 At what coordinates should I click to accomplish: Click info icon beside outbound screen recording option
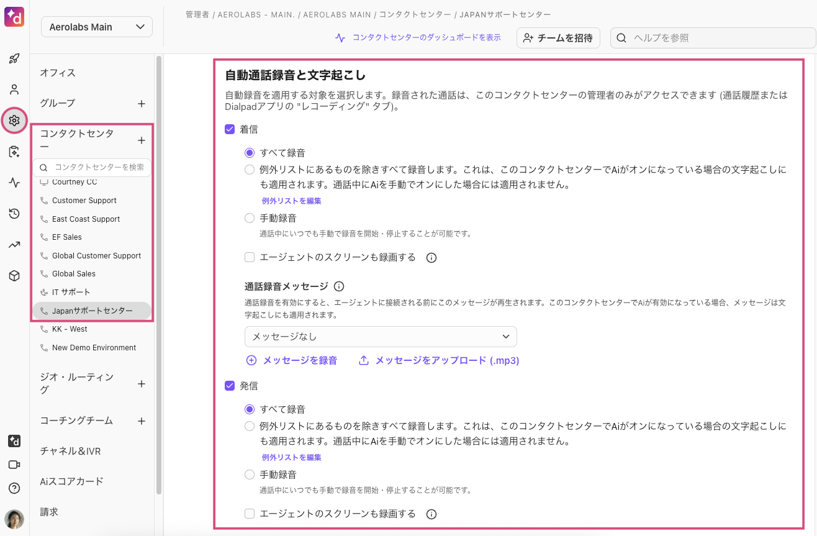(431, 514)
